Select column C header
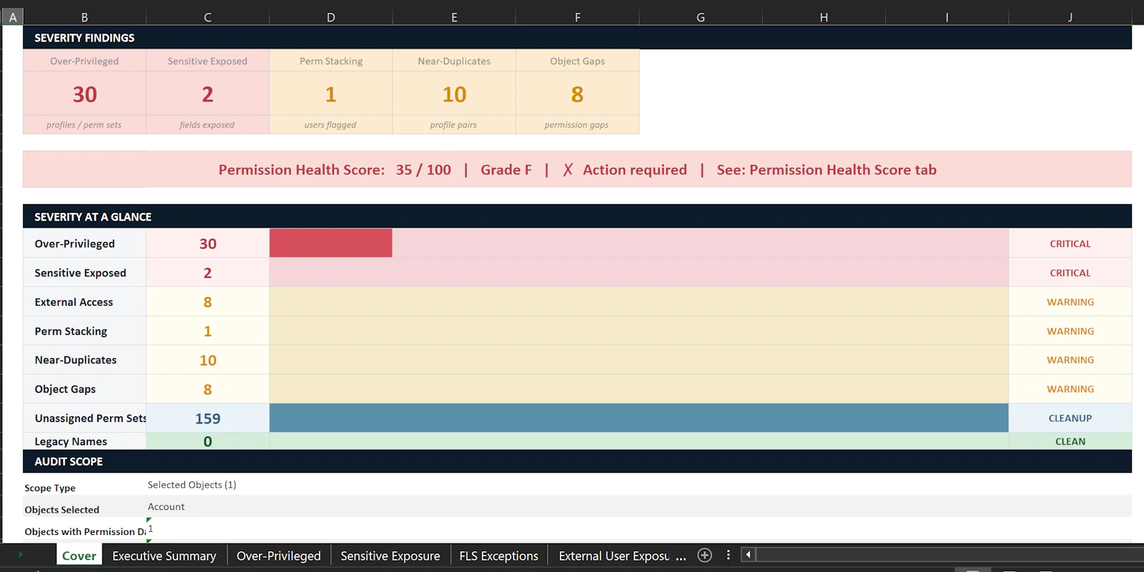 coord(207,17)
